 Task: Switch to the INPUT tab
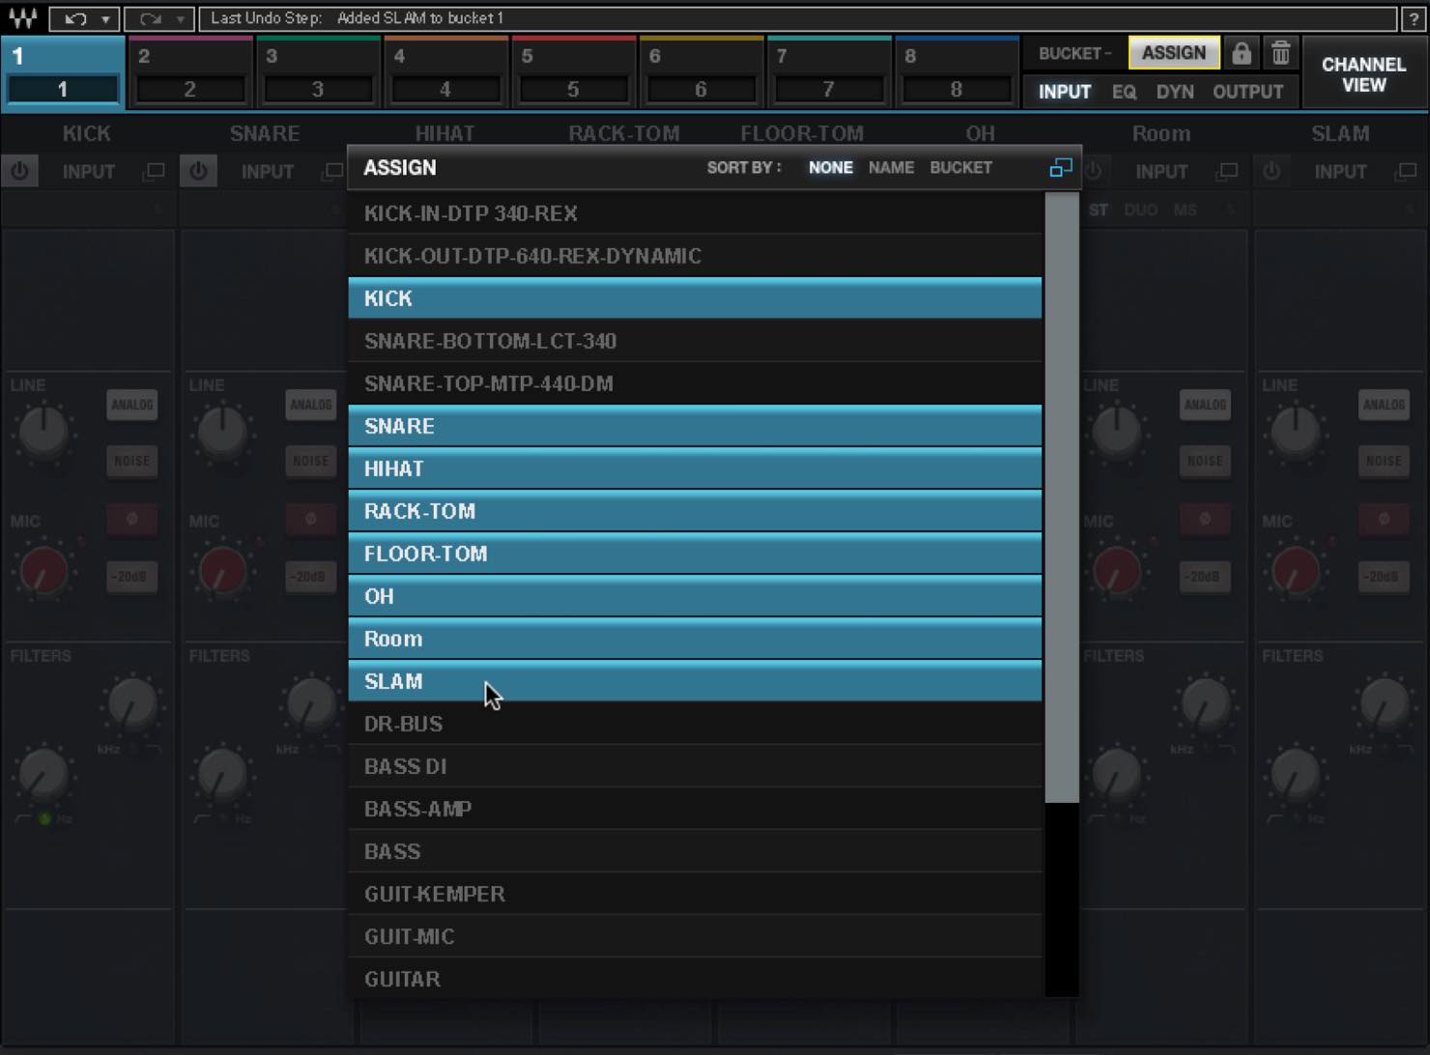(1064, 92)
